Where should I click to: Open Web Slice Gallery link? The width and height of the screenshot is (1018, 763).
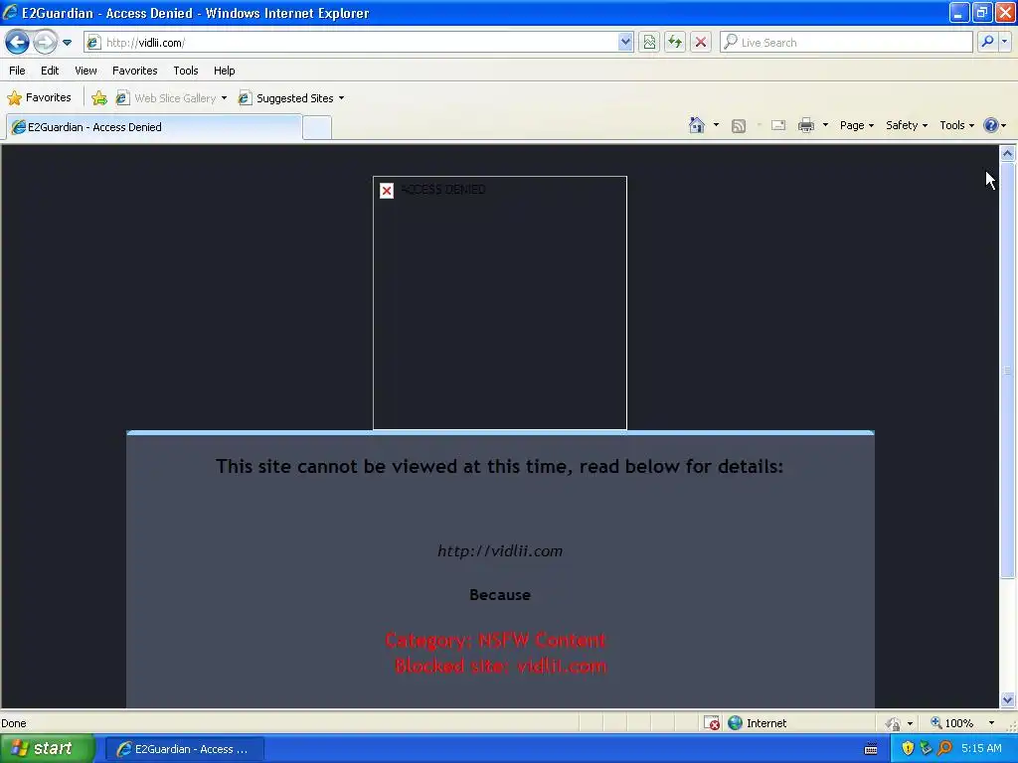click(x=167, y=98)
